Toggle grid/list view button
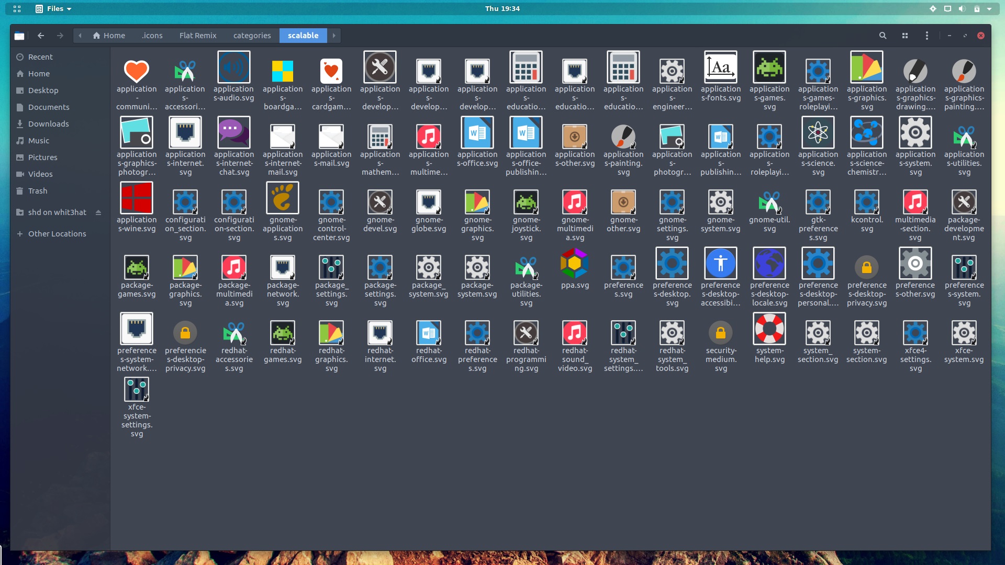 pos(904,36)
